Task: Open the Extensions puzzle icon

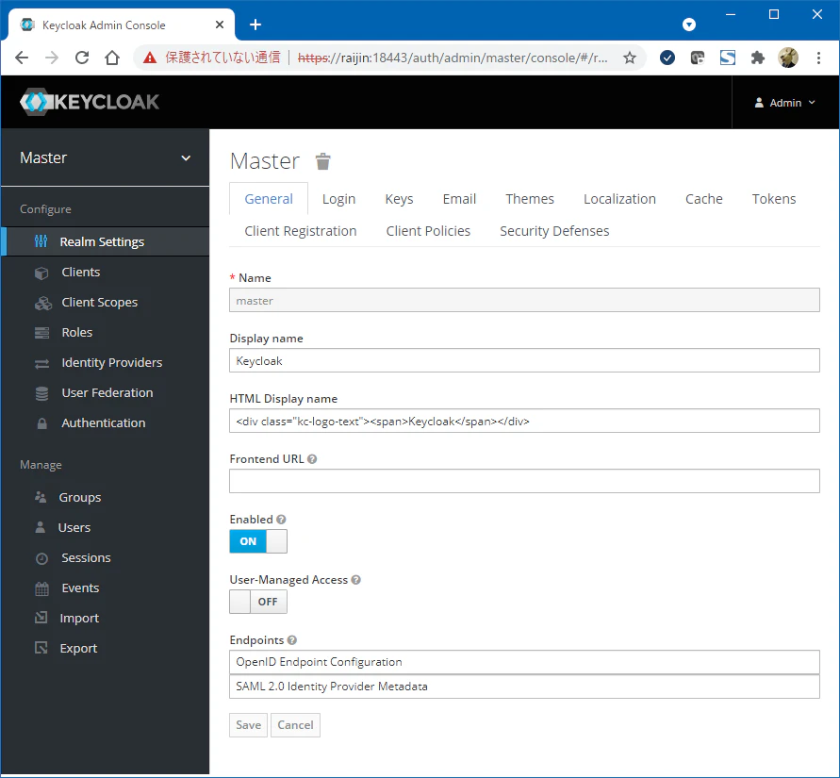Action: pyautogui.click(x=757, y=58)
